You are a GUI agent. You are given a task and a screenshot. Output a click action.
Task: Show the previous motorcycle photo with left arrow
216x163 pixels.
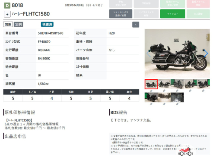(148, 53)
